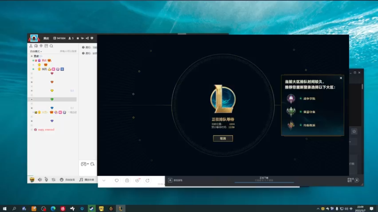The image size is (378, 212).
Task: Select the red heart channel row
Action: tap(52, 73)
